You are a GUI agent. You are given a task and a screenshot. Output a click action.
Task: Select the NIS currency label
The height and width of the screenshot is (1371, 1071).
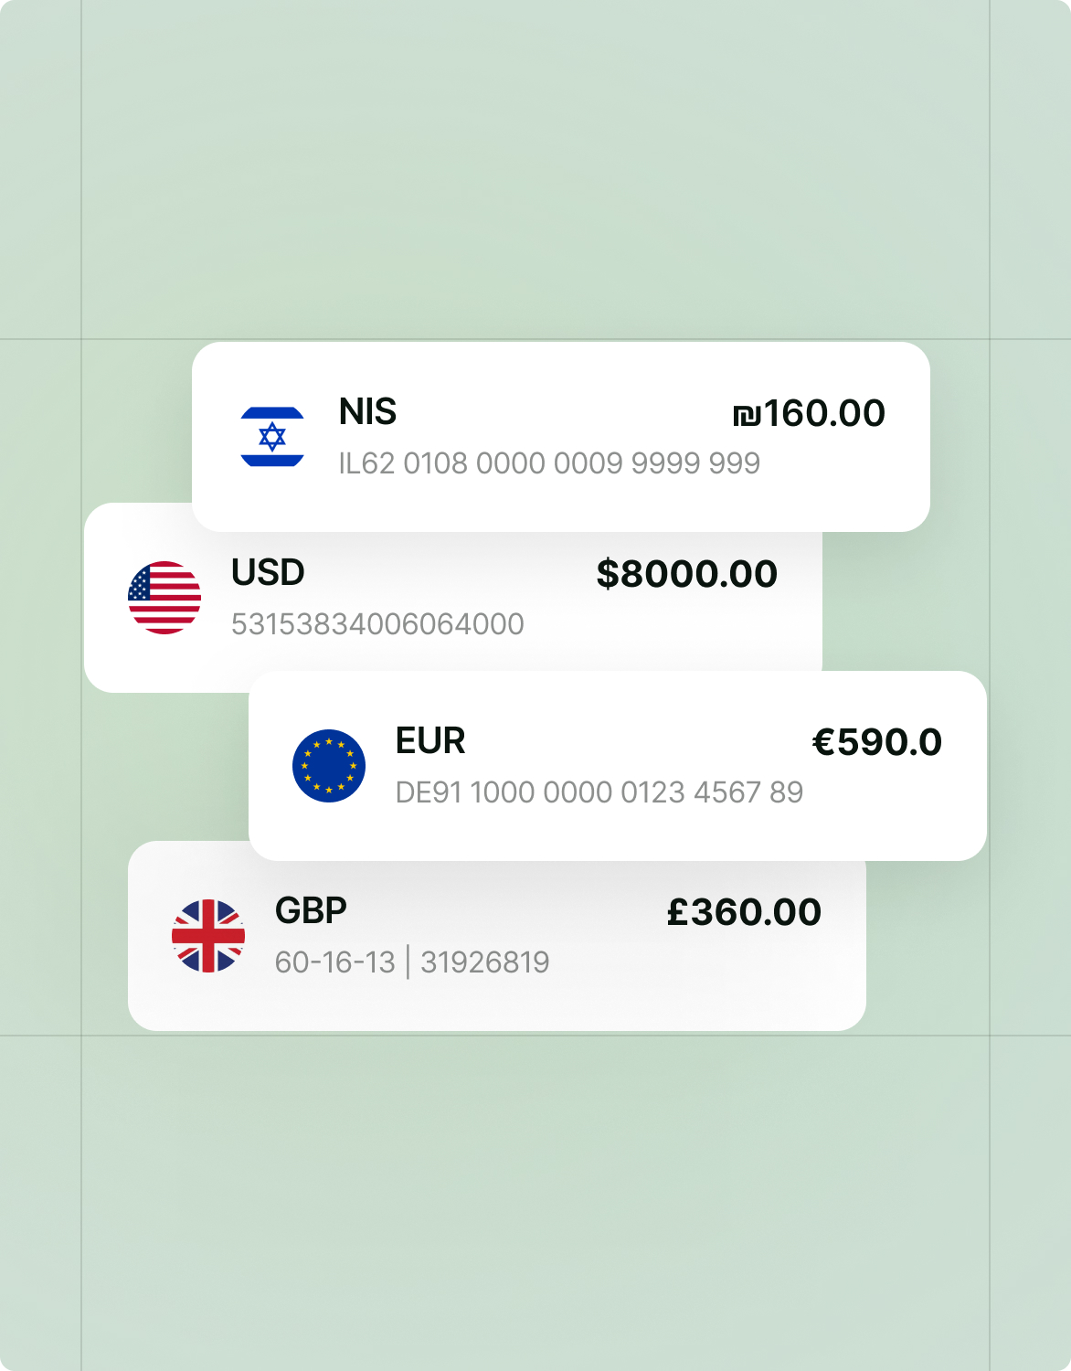367,412
